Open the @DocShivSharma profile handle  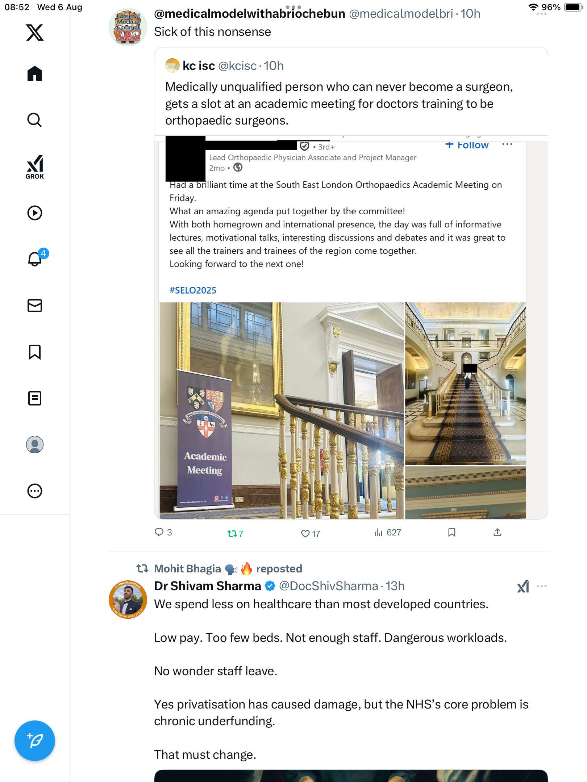pyautogui.click(x=329, y=586)
